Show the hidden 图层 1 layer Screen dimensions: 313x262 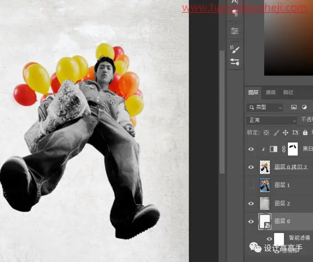pyautogui.click(x=251, y=185)
